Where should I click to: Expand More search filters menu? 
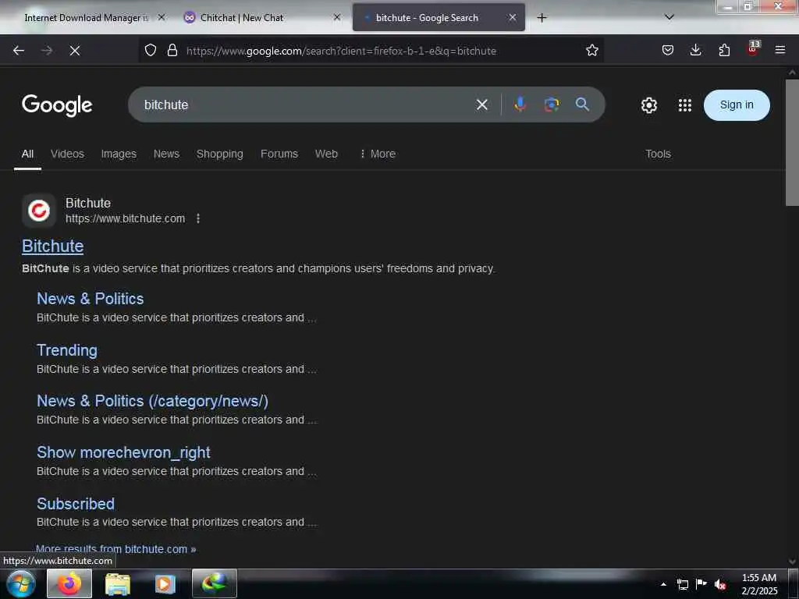point(378,154)
